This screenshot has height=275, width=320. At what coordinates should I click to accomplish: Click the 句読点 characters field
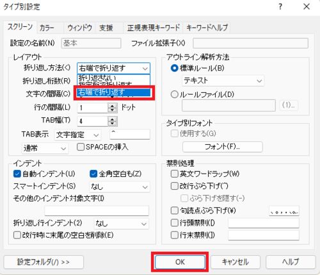pyautogui.click(x=284, y=211)
